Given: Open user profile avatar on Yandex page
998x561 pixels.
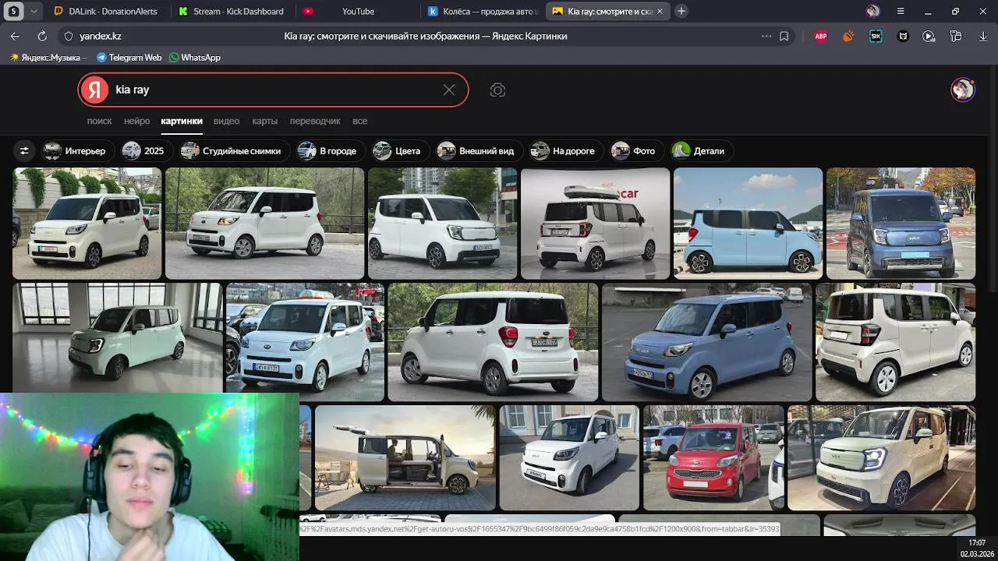Looking at the screenshot, I should [x=962, y=90].
